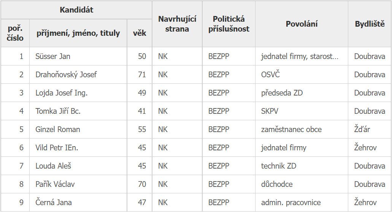Select candidate name Süsser Jan
The image size is (392, 212).
coord(53,56)
